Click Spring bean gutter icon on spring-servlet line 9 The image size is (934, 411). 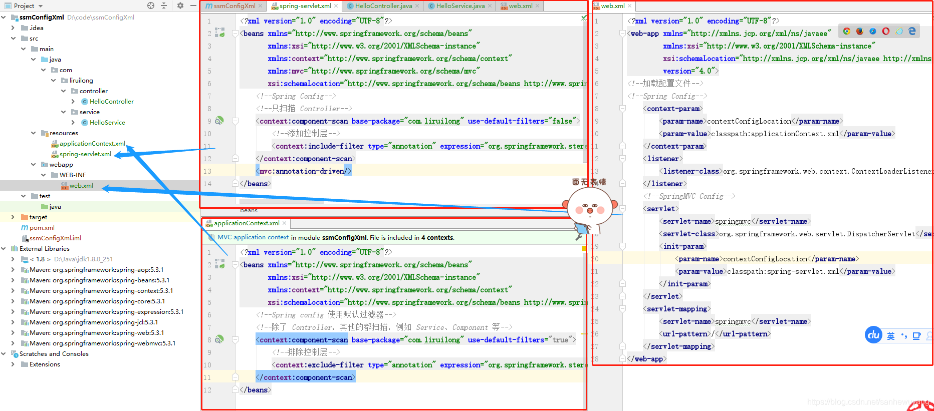click(219, 121)
